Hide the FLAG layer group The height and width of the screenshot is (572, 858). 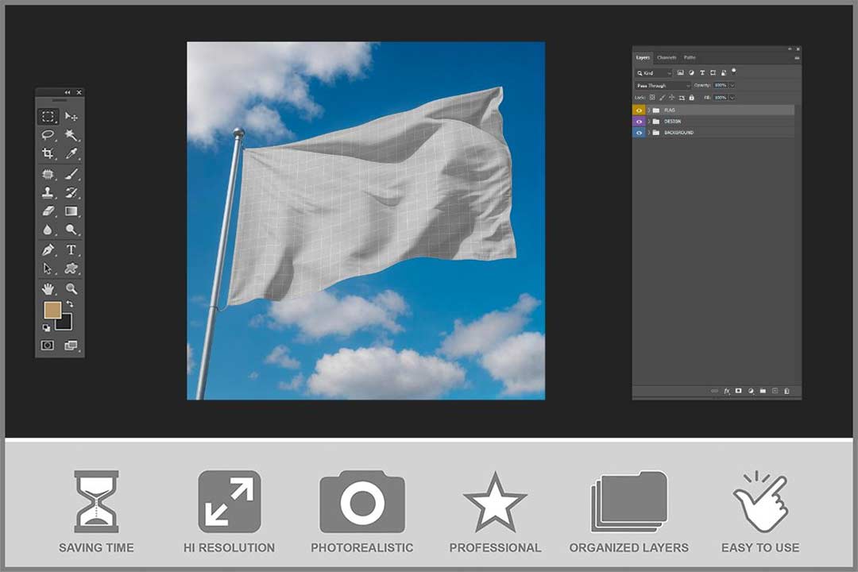tap(639, 110)
